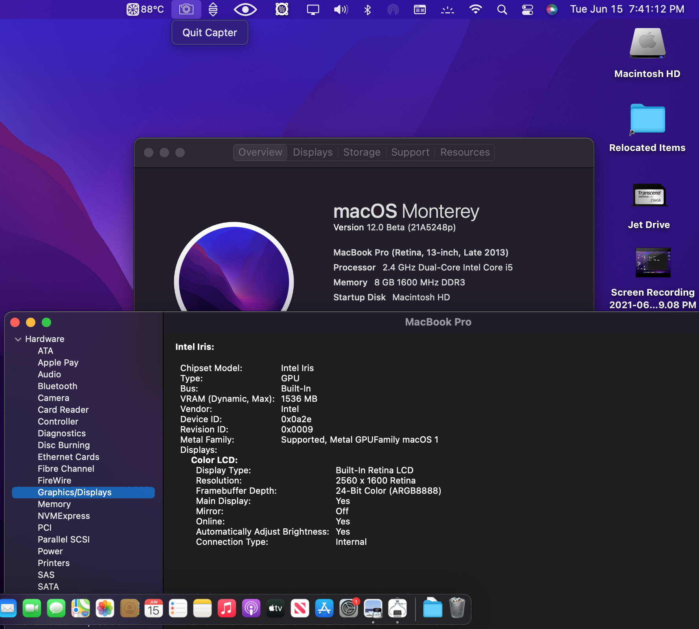The image size is (699, 629).
Task: Open the Wi-Fi menu bar icon
Action: click(x=476, y=9)
